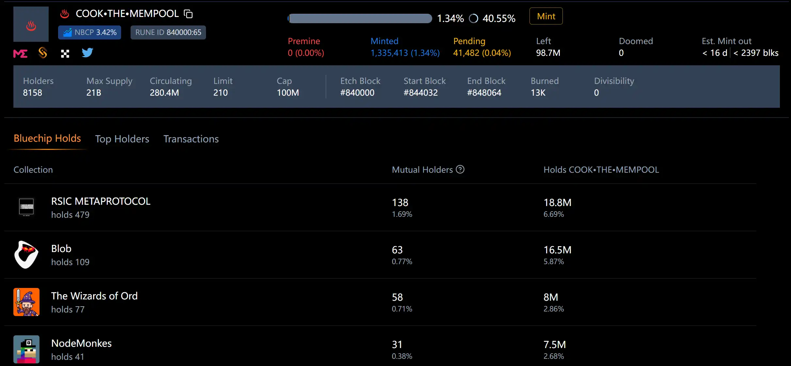This screenshot has width=791, height=366.
Task: Click the Circulating value 280.4M
Action: [x=164, y=93]
